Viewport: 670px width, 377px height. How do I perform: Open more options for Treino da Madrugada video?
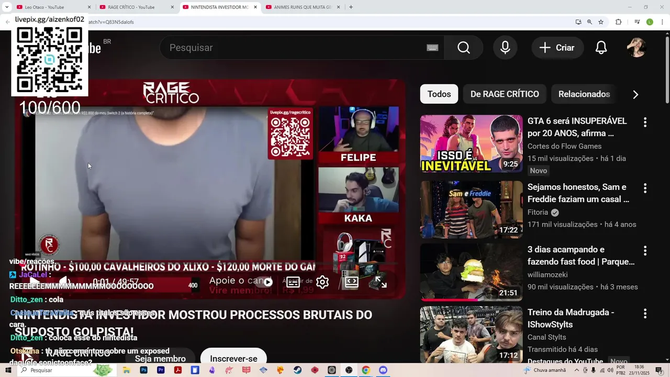click(x=645, y=313)
